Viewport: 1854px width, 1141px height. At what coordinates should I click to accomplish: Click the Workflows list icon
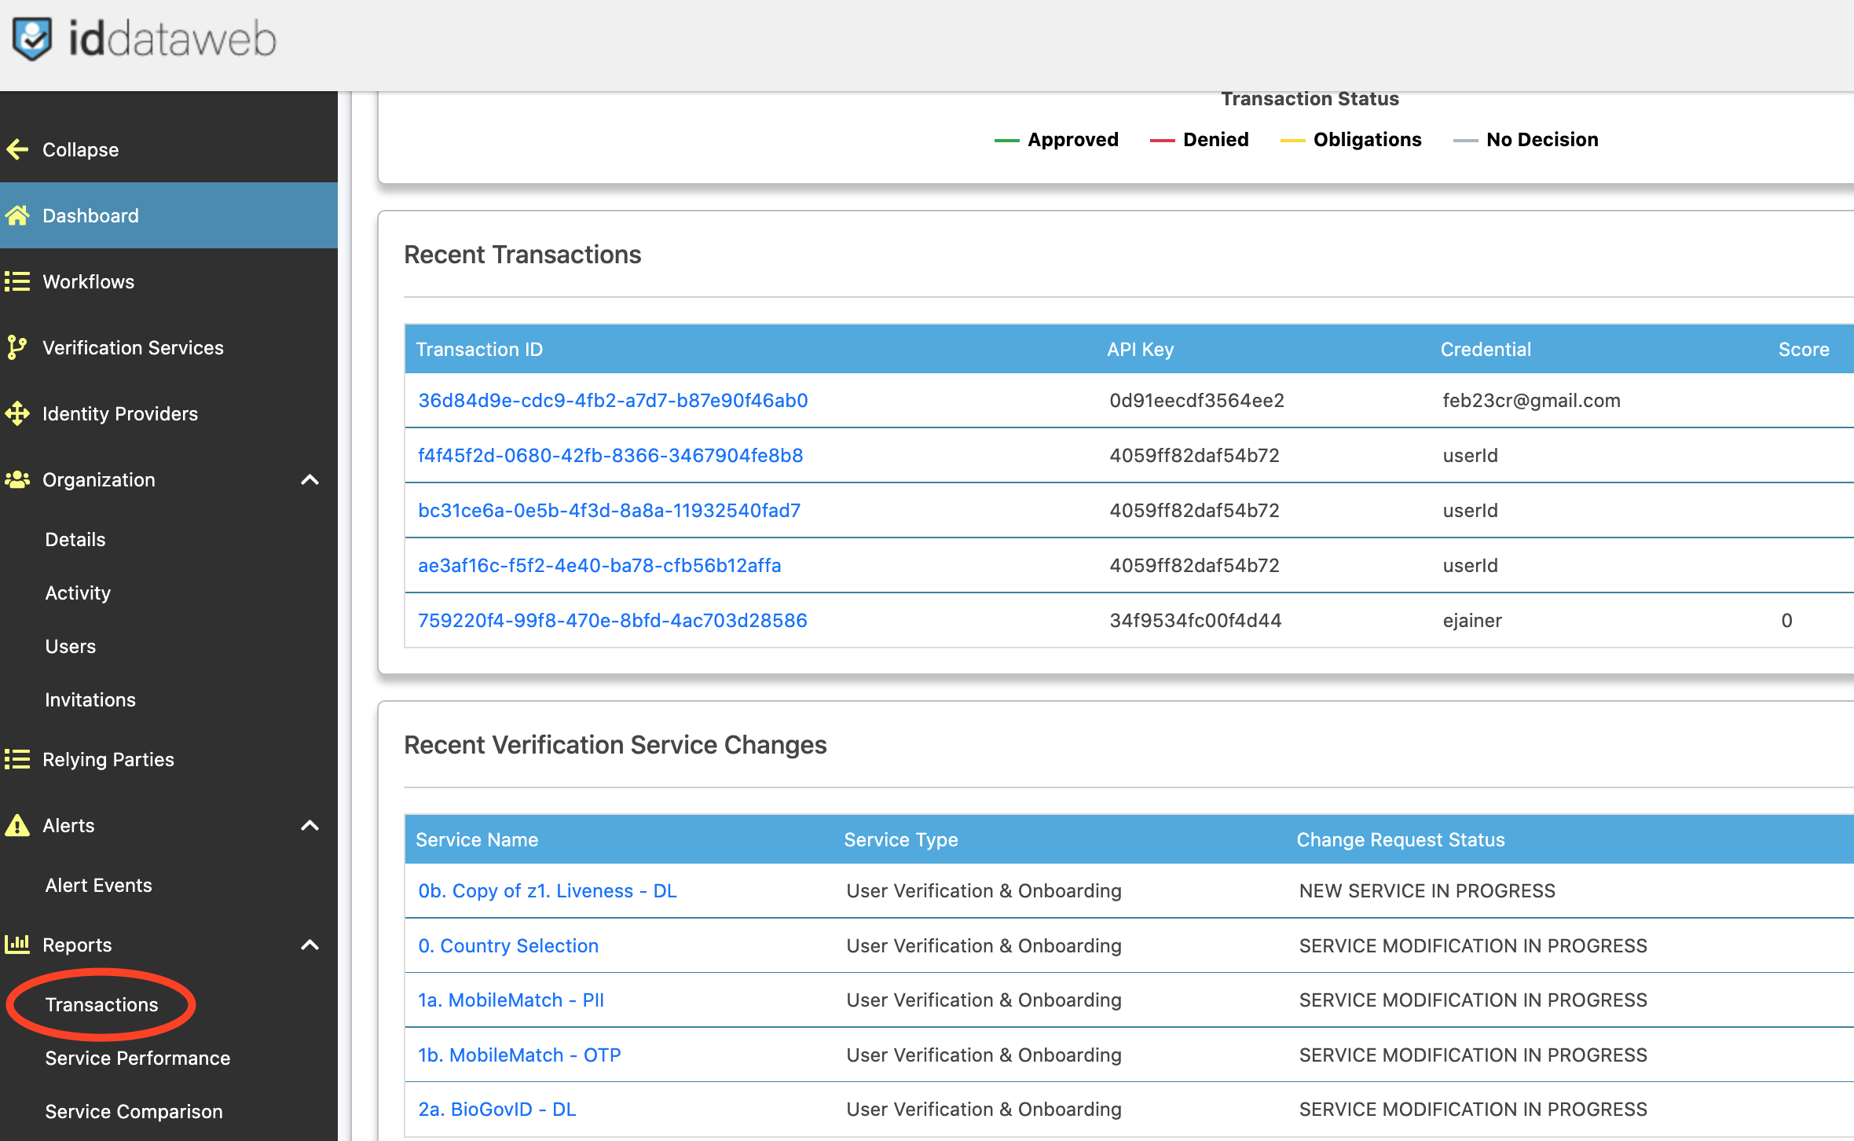pyautogui.click(x=17, y=281)
